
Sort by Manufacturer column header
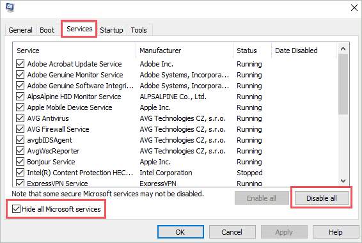185,51
